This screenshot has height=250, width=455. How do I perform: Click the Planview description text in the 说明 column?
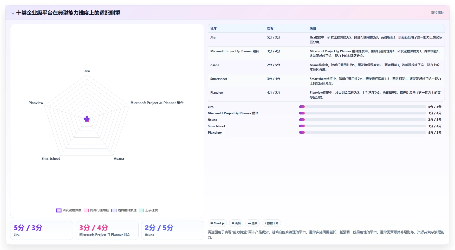375,95
